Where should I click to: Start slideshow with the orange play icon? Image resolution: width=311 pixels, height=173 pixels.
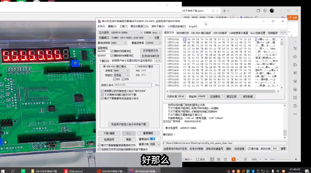point(233,159)
